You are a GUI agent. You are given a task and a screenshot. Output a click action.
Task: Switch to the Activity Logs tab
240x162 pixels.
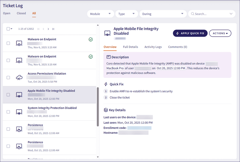tap(153, 47)
